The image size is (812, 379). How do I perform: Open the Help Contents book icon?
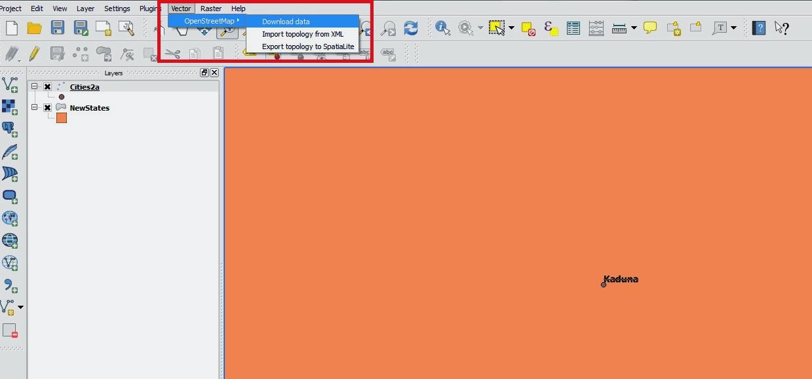(759, 28)
